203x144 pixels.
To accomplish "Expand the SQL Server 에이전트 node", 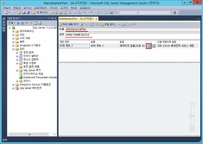I will pos(13,88).
